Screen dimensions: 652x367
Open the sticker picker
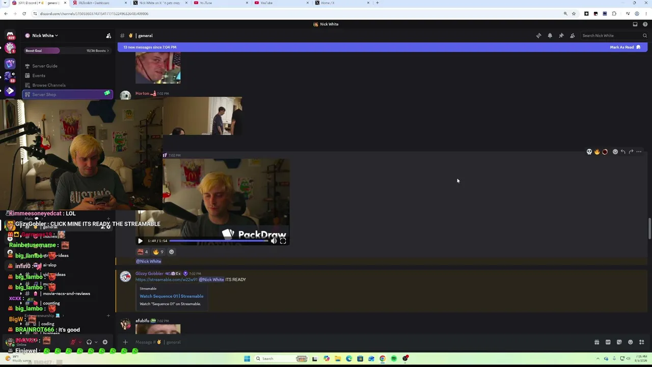tap(619, 342)
